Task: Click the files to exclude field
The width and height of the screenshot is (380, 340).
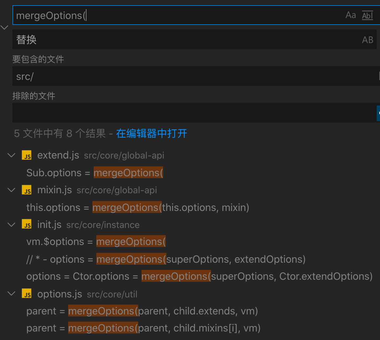Action: coord(193,113)
